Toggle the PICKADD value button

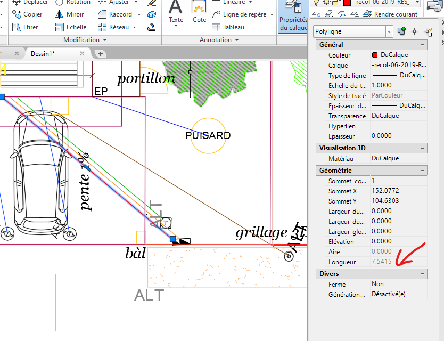pyautogui.click(x=402, y=32)
